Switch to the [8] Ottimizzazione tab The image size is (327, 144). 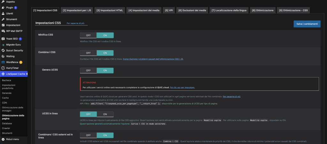coord(262,10)
